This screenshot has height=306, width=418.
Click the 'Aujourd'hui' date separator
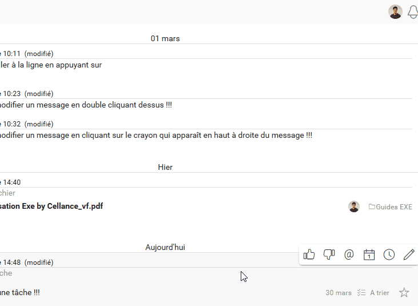[165, 247]
